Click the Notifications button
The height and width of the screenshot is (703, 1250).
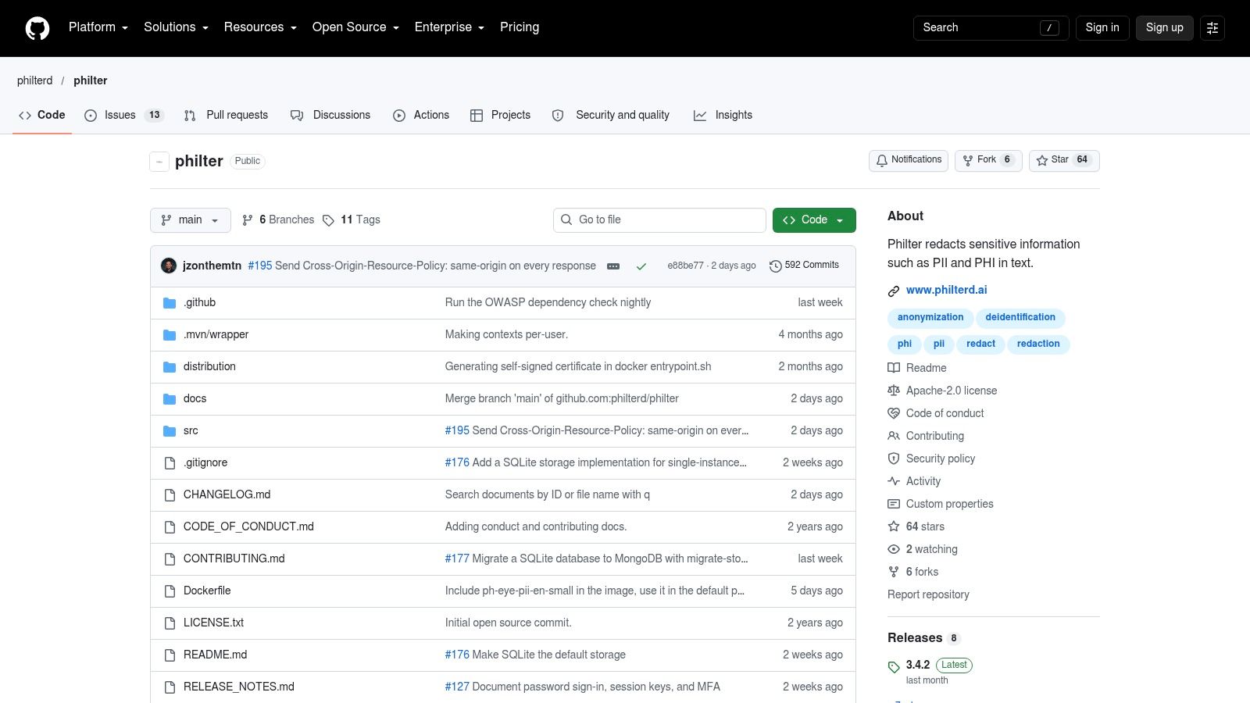point(909,160)
